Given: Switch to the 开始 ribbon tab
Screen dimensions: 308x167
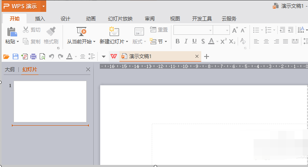Looking at the screenshot, I should (x=15, y=19).
